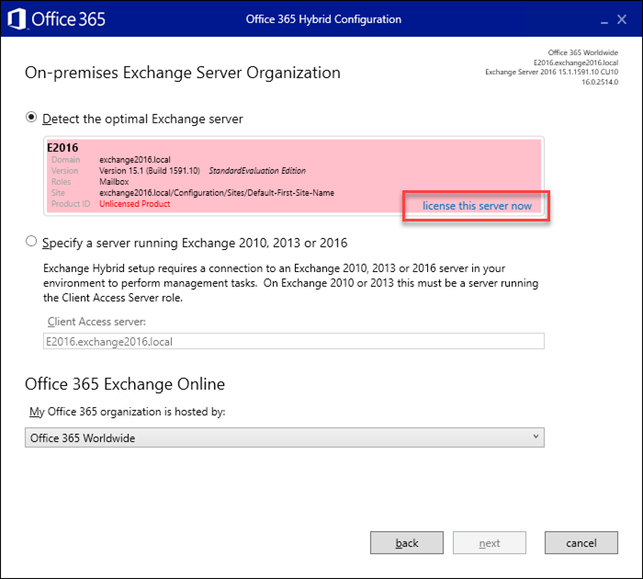Click the Office 365 logo icon
The image size is (643, 579).
click(17, 19)
